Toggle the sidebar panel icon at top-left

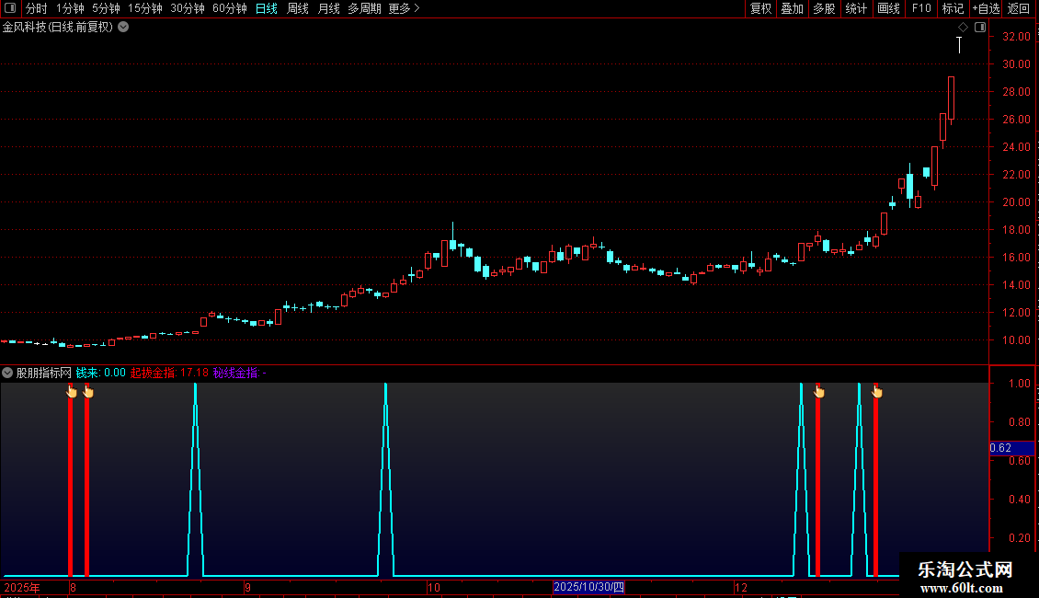click(x=10, y=8)
